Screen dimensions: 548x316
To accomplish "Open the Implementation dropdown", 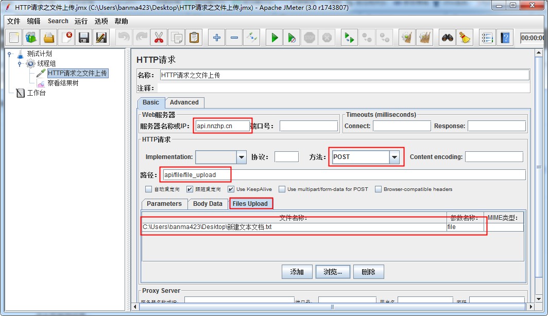I will 241,157.
